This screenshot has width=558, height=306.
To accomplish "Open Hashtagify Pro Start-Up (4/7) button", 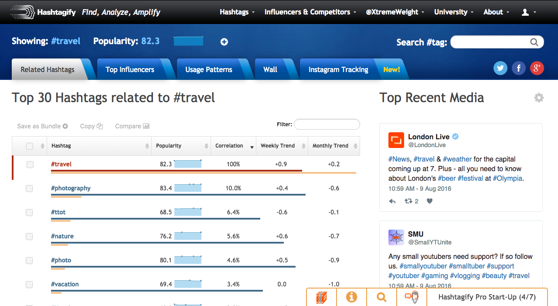I will tap(487, 297).
